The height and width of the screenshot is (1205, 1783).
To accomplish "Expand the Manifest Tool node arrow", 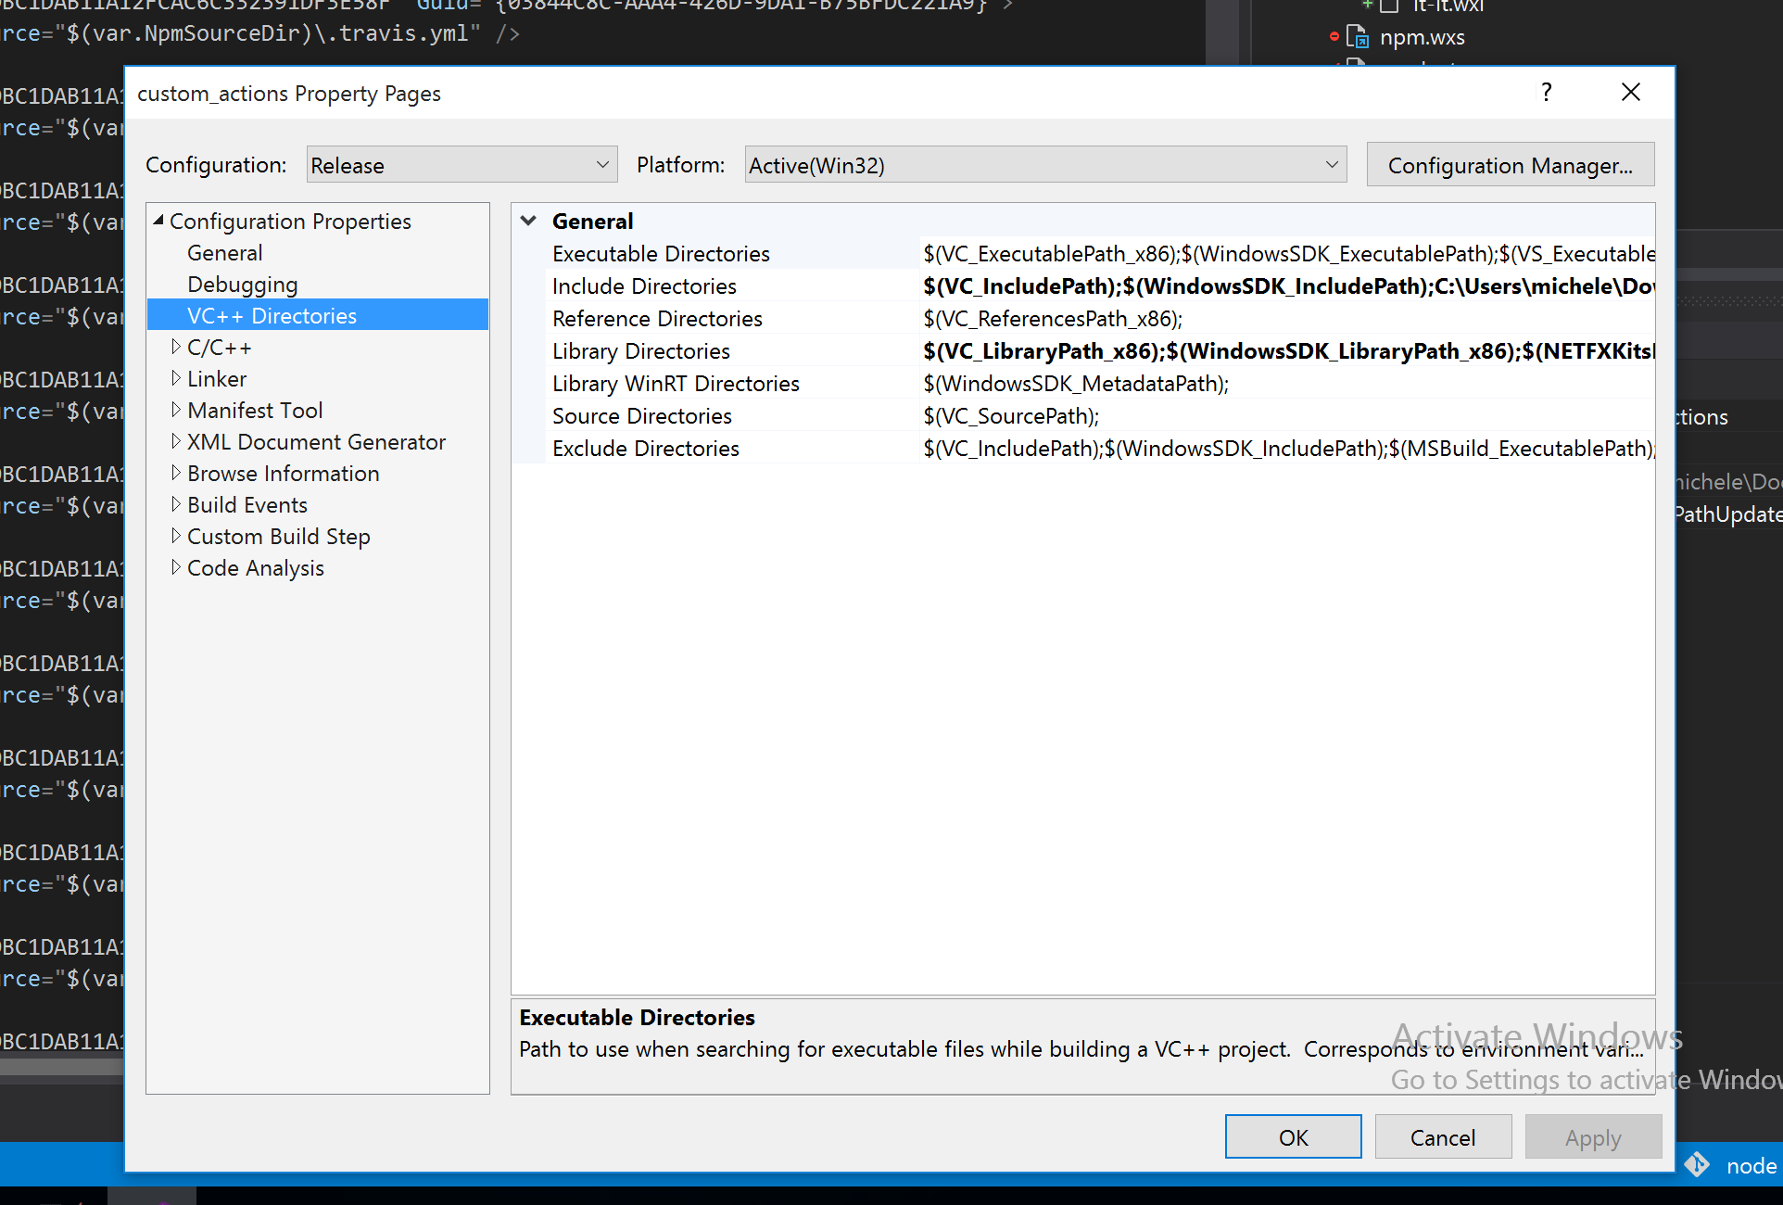I will point(175,410).
